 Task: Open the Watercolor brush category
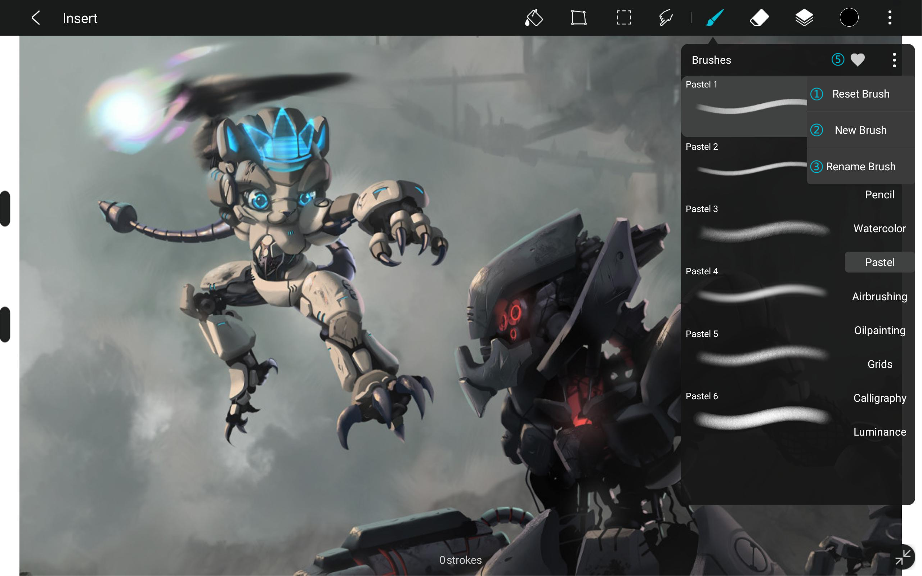[x=880, y=229]
